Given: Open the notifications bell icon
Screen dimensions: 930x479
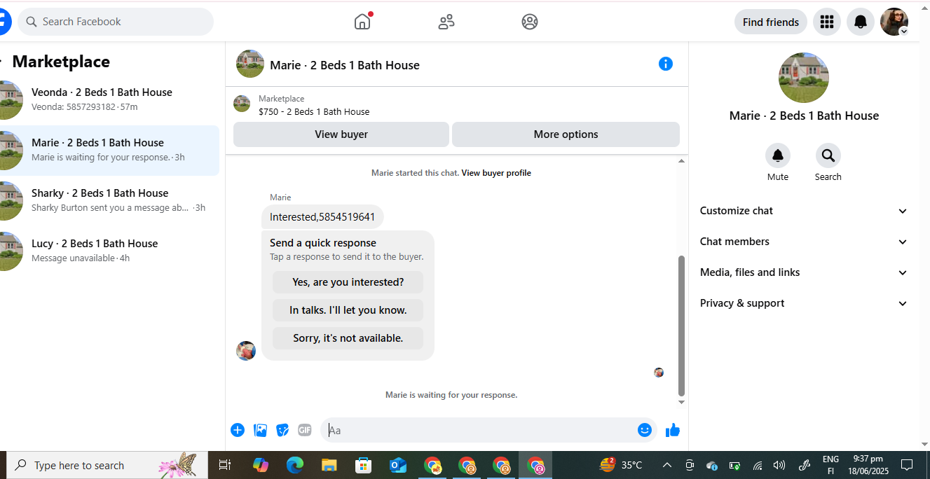Looking at the screenshot, I should click(861, 22).
